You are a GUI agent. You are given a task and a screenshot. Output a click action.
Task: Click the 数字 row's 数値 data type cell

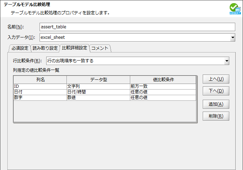pyautogui.click(x=98, y=98)
